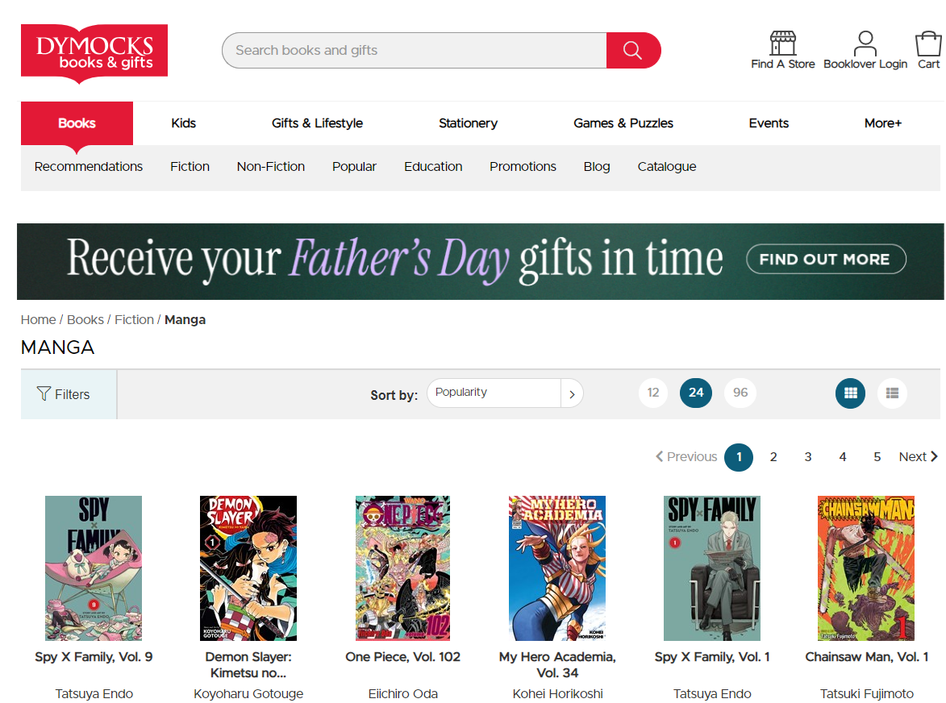Click the Booklover Login person icon
The image size is (946, 703).
[865, 44]
